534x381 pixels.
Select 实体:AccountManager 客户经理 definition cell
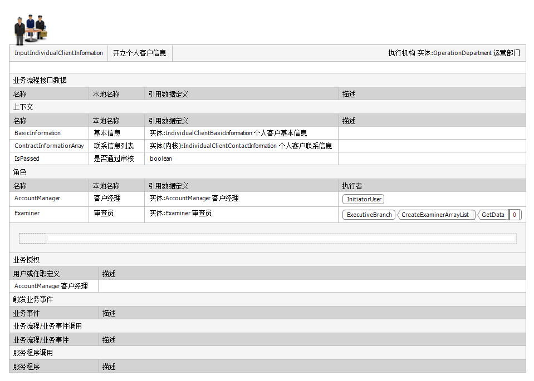click(241, 199)
